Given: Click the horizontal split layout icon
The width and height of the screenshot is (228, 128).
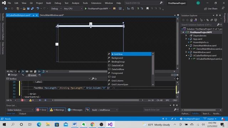Looking at the screenshot, I should point(175,75).
